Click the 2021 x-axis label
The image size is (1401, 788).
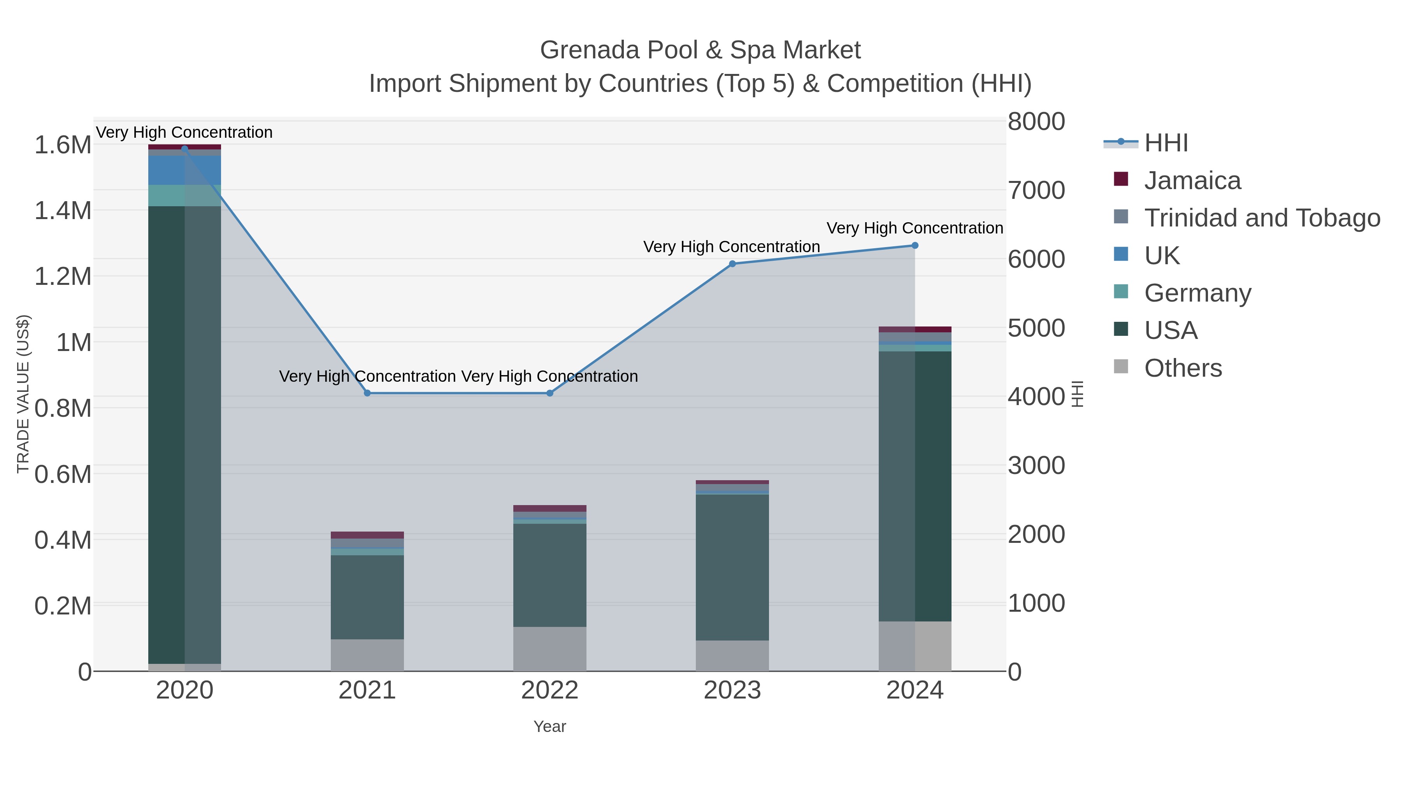click(x=367, y=691)
